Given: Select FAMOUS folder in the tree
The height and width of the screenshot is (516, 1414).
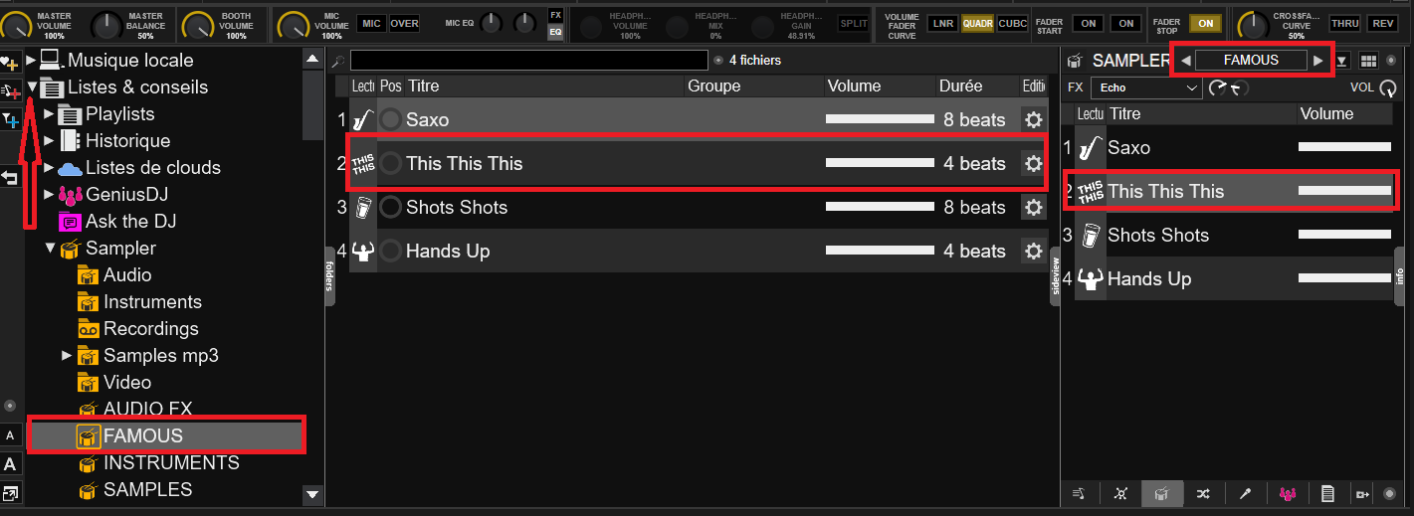Looking at the screenshot, I should 142,435.
